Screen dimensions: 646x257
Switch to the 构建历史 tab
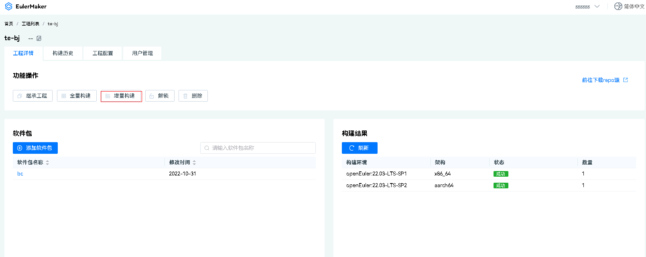click(x=63, y=53)
